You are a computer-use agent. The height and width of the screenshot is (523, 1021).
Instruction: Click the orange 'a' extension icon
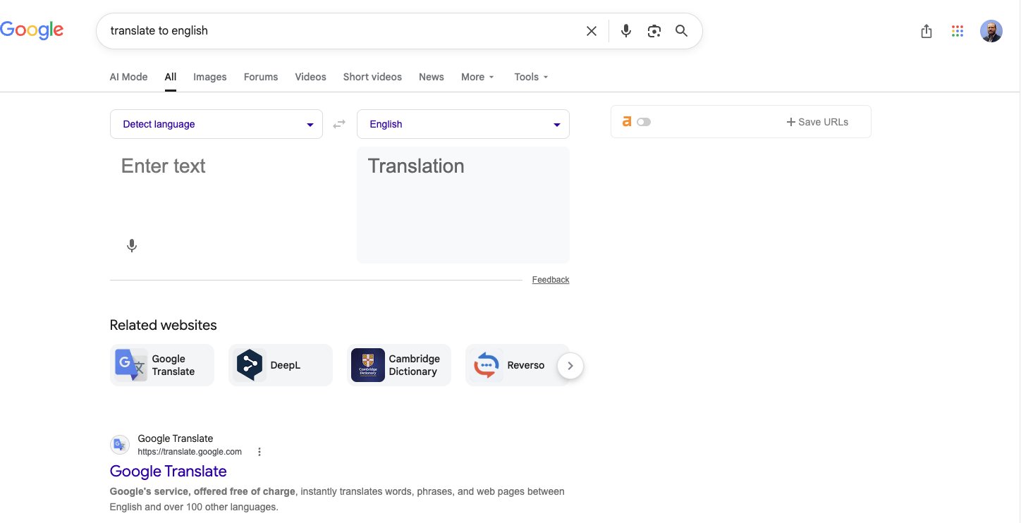[x=626, y=121]
